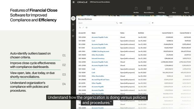
Task: Expand the List dropdown
Action: (x=137, y=23)
